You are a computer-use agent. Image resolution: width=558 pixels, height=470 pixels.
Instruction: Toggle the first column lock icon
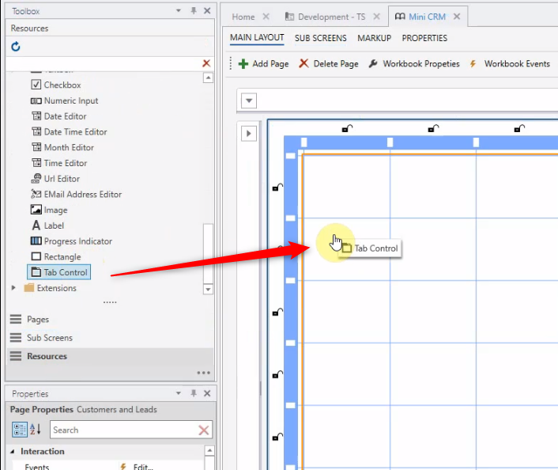pos(345,129)
